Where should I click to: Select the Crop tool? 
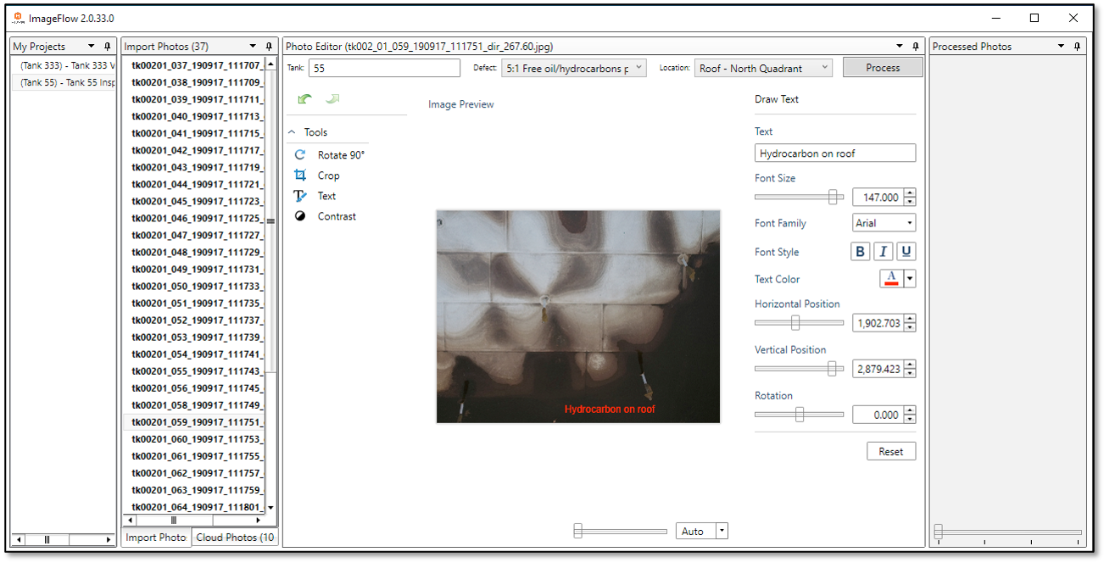tap(328, 176)
